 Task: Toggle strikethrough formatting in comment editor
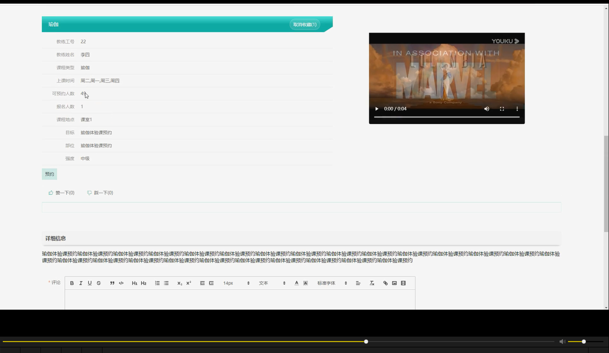[x=98, y=283]
